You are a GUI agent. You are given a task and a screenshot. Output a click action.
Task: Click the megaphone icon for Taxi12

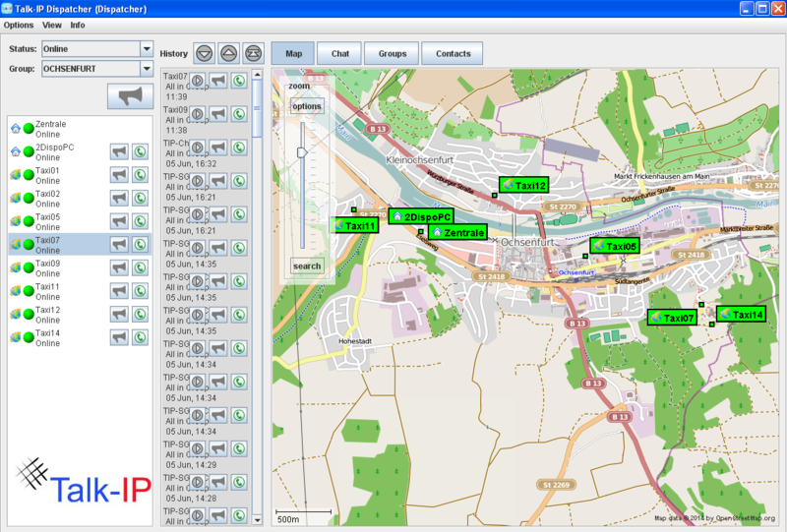119,314
